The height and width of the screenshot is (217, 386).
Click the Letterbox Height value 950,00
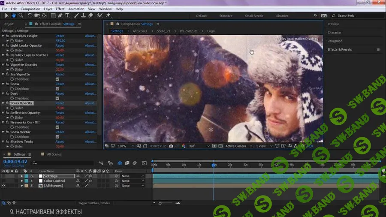click(60, 41)
